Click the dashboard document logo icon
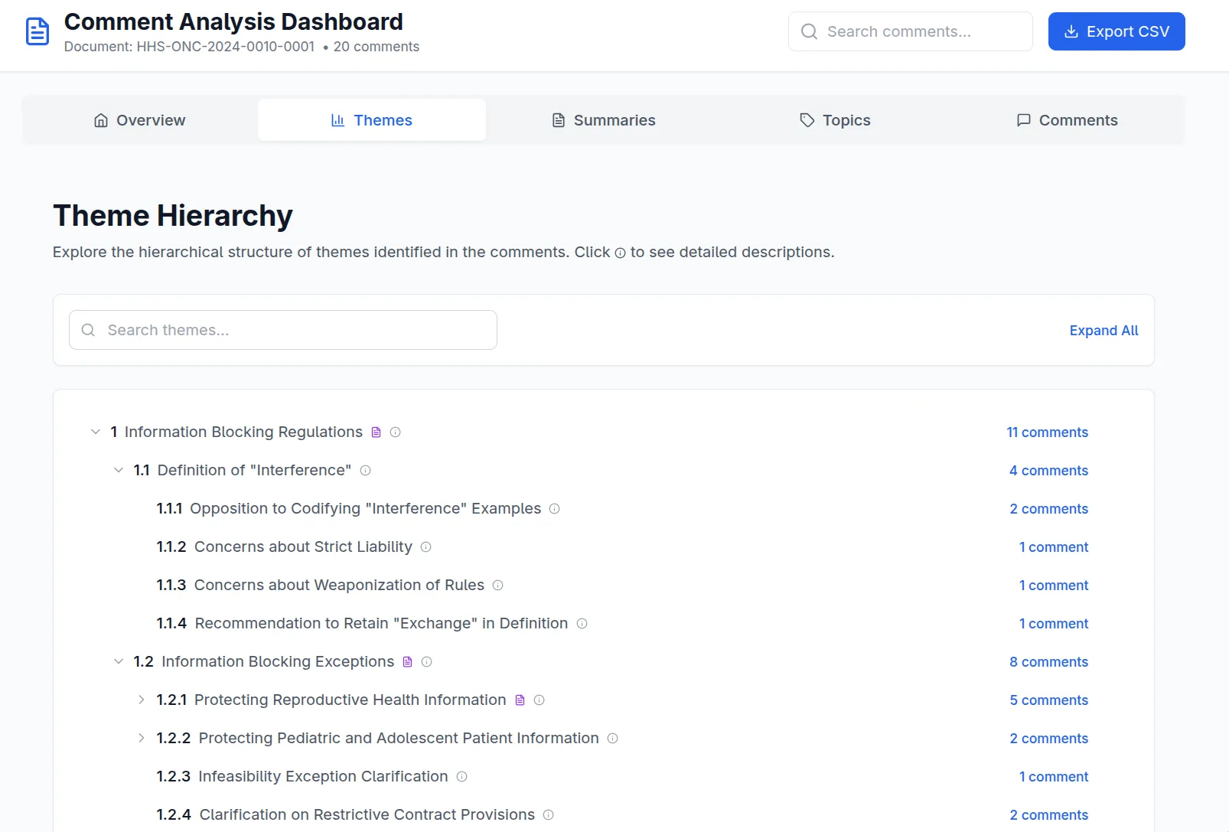 [37, 31]
